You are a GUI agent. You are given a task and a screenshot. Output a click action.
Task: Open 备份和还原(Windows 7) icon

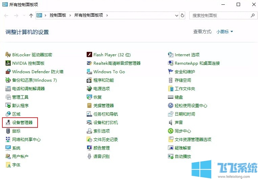[8, 80]
